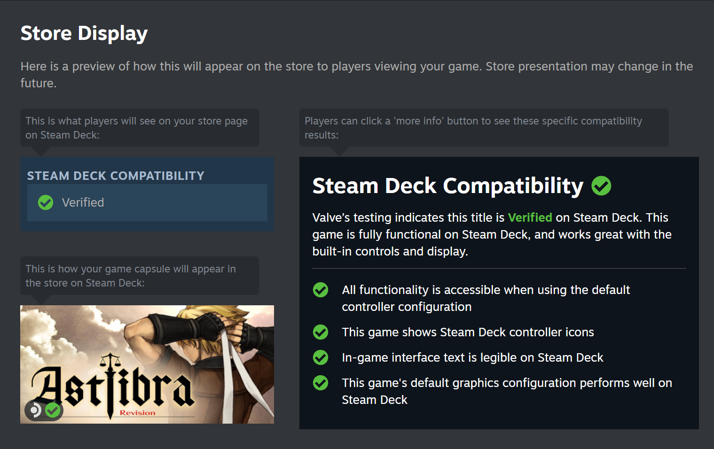Click the checkmark beside Steam Deck Compatibility heading

tap(601, 186)
